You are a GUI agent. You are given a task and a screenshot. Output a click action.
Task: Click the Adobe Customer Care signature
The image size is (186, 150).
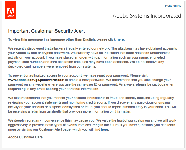coord(25,137)
